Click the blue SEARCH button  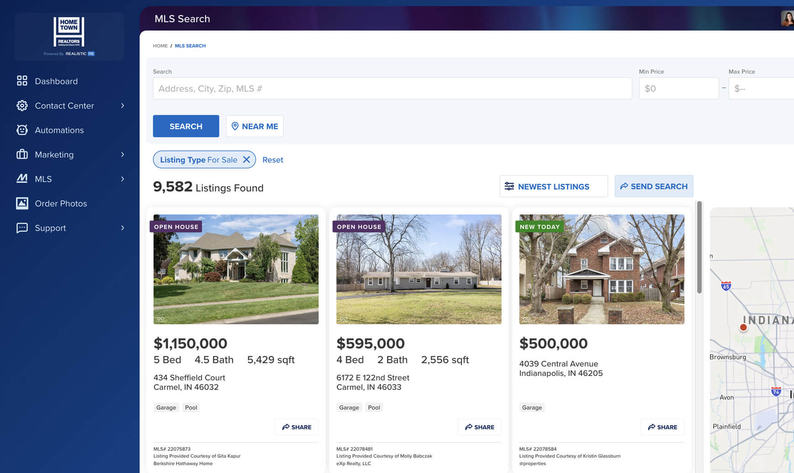[x=186, y=126]
